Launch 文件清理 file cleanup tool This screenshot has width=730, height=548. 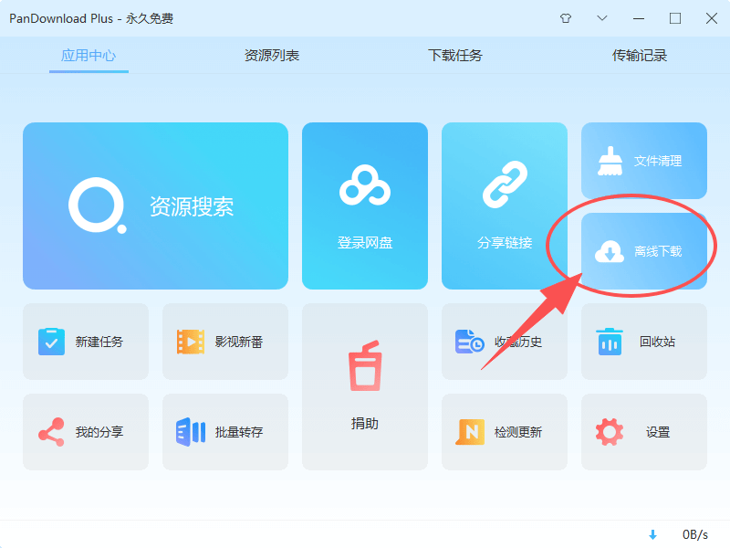pos(643,161)
